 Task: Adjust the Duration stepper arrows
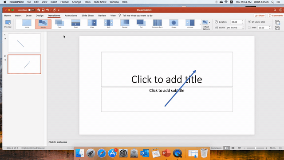click(x=243, y=22)
